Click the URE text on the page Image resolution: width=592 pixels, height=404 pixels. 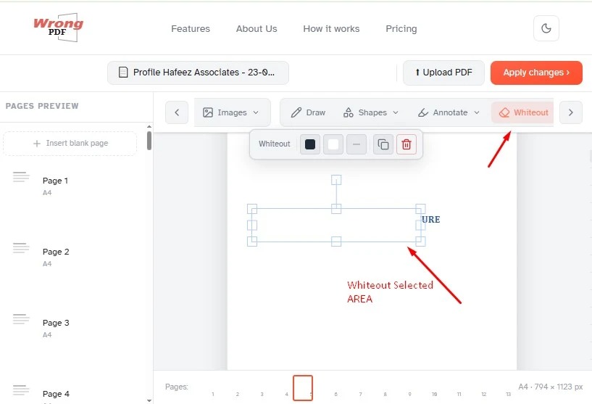pyautogui.click(x=431, y=220)
